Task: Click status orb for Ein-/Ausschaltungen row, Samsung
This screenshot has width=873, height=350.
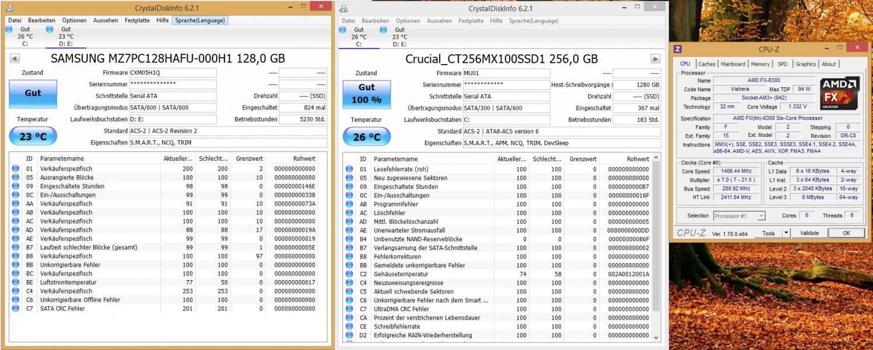Action: click(16, 195)
